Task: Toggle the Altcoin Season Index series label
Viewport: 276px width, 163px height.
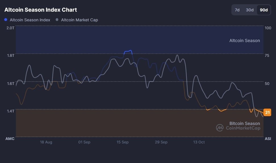Action: pyautogui.click(x=30, y=20)
